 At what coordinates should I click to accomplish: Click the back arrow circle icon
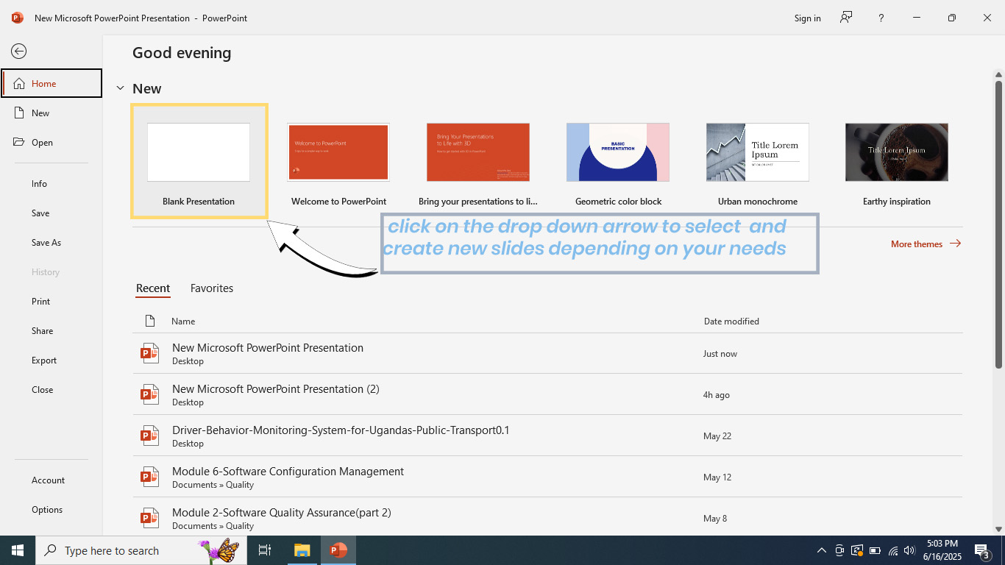pyautogui.click(x=18, y=51)
